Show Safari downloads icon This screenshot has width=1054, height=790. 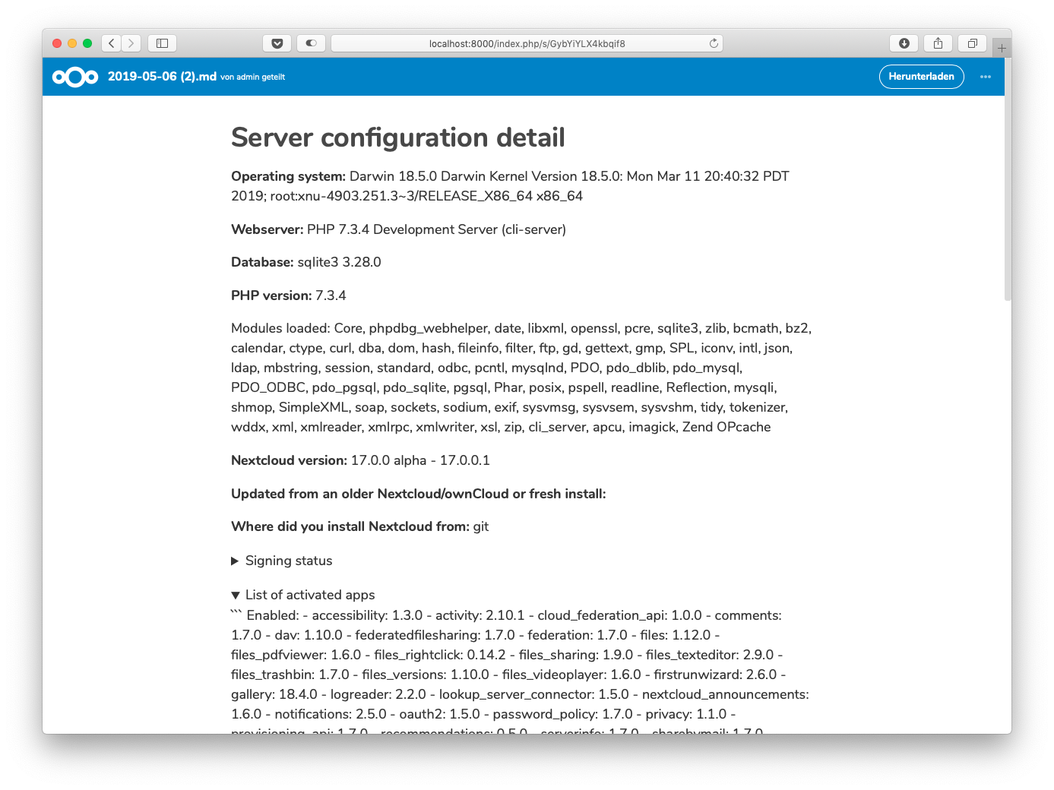point(904,43)
